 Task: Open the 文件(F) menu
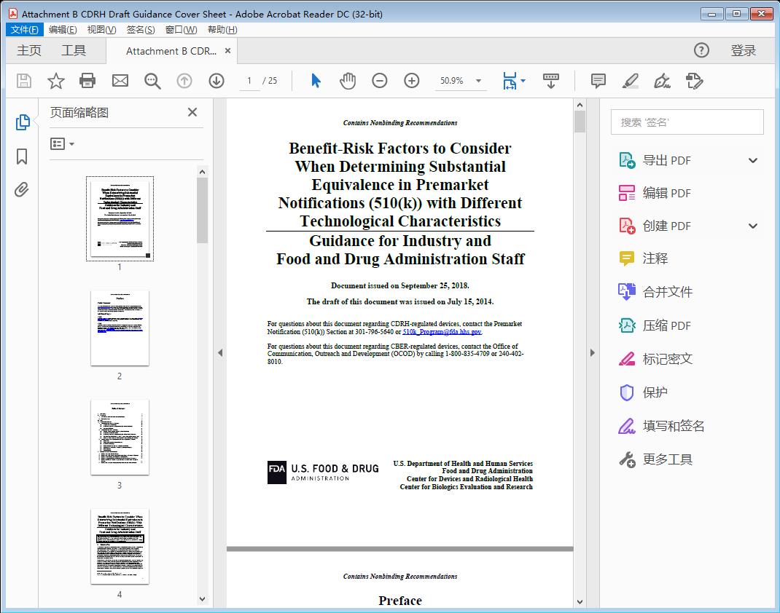pyautogui.click(x=25, y=30)
